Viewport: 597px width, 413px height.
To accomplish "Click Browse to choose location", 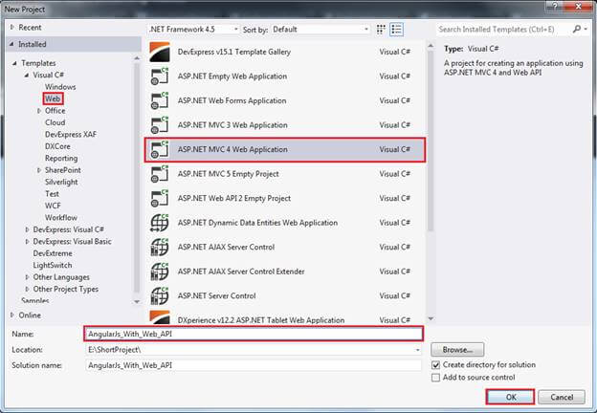I will pos(457,350).
